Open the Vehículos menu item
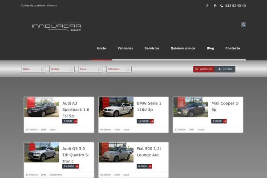This screenshot has width=267, height=178. (125, 49)
